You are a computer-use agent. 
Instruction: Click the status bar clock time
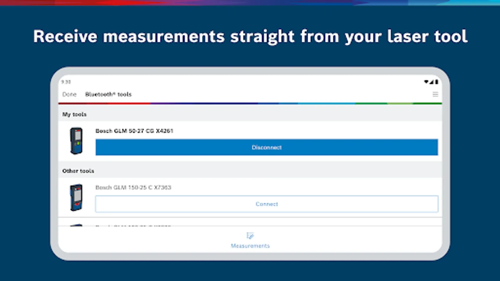click(x=66, y=82)
